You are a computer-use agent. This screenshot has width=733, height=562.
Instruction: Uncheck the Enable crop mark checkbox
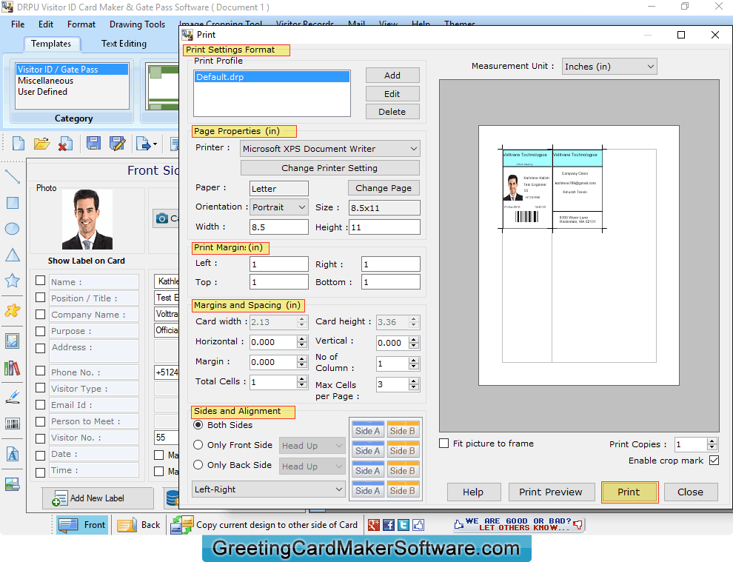[x=714, y=460]
